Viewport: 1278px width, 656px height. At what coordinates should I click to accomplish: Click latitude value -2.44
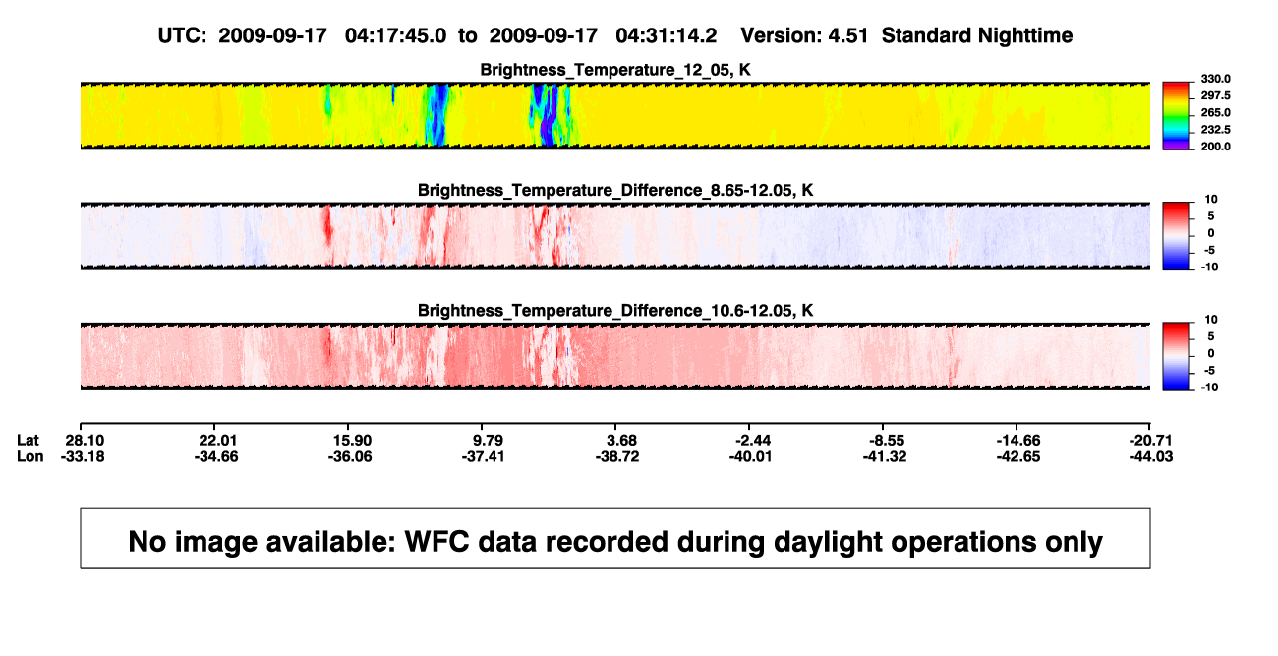tap(752, 440)
